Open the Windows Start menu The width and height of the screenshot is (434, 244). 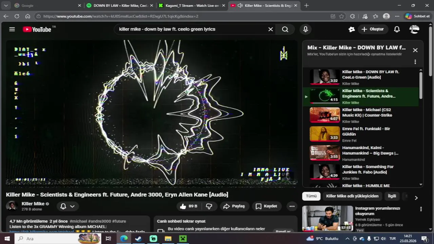click(x=7, y=239)
